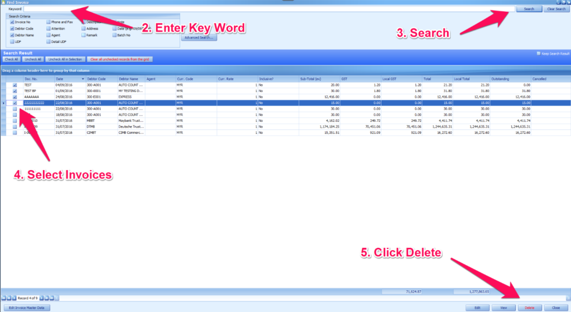Uncheck invoice AAAAAAA row checkbox

click(15, 97)
